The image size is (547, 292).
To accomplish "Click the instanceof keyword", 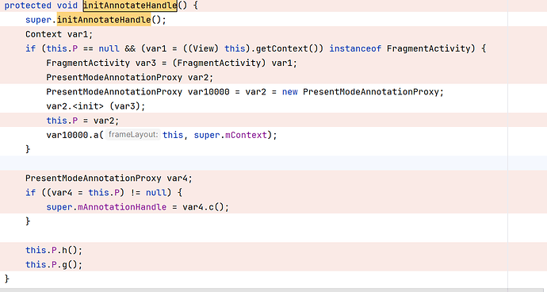I will [x=355, y=48].
